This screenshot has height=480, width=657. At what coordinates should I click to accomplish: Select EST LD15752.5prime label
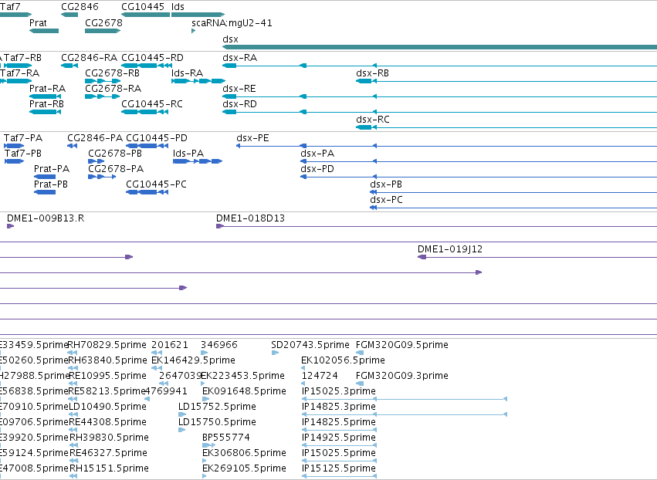click(217, 407)
